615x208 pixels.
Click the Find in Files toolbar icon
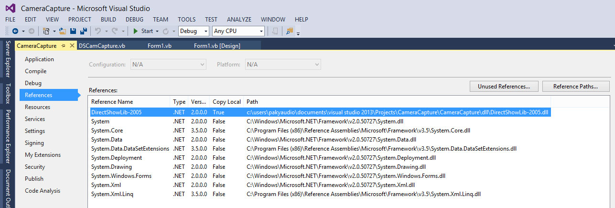pyautogui.click(x=289, y=31)
